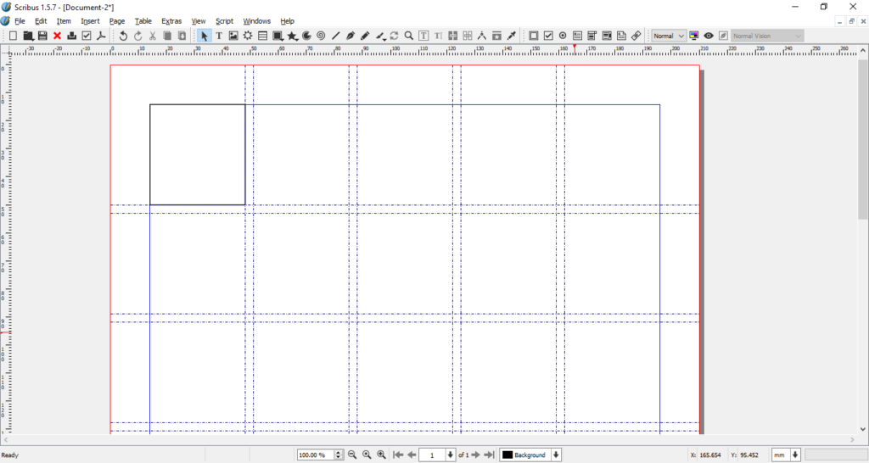Select the Line tool
Image resolution: width=869 pixels, height=463 pixels.
click(336, 36)
